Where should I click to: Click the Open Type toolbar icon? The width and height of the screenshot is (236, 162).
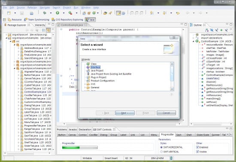point(105,13)
